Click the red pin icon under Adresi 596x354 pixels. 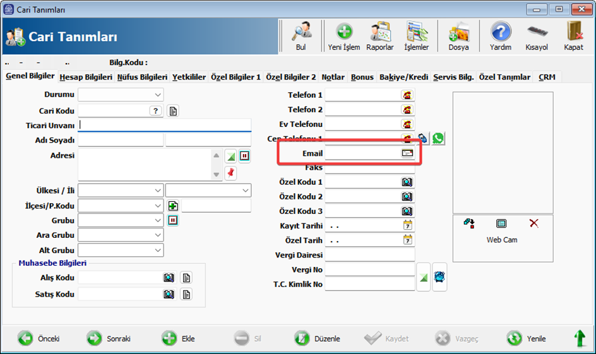tap(230, 172)
